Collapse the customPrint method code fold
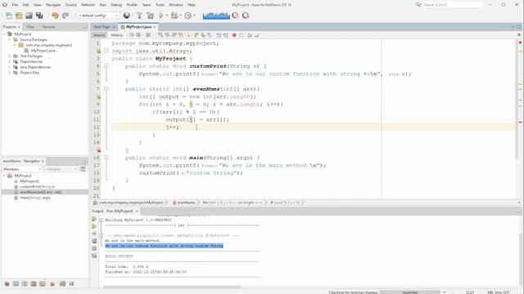Viewport: 524px width, 294px height. 106,66
